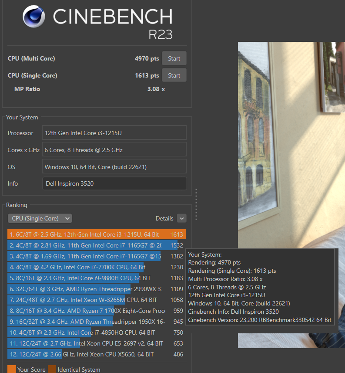Click the Processor field showing i3-1215U
The width and height of the screenshot is (345, 373).
(114, 133)
